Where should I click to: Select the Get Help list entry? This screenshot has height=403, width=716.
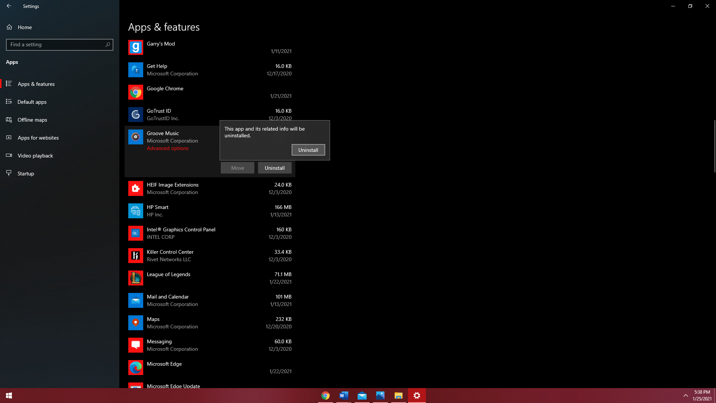210,70
